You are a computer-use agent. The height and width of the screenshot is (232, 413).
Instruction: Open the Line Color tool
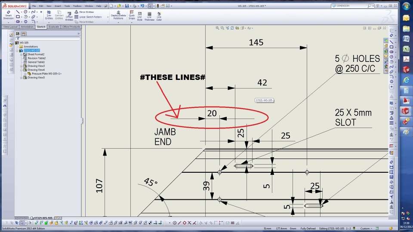pos(159,16)
